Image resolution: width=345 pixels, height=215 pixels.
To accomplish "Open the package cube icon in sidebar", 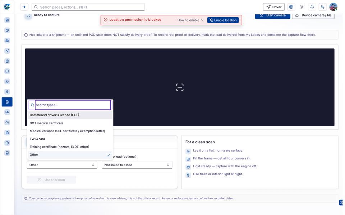I will click(x=7, y=30).
